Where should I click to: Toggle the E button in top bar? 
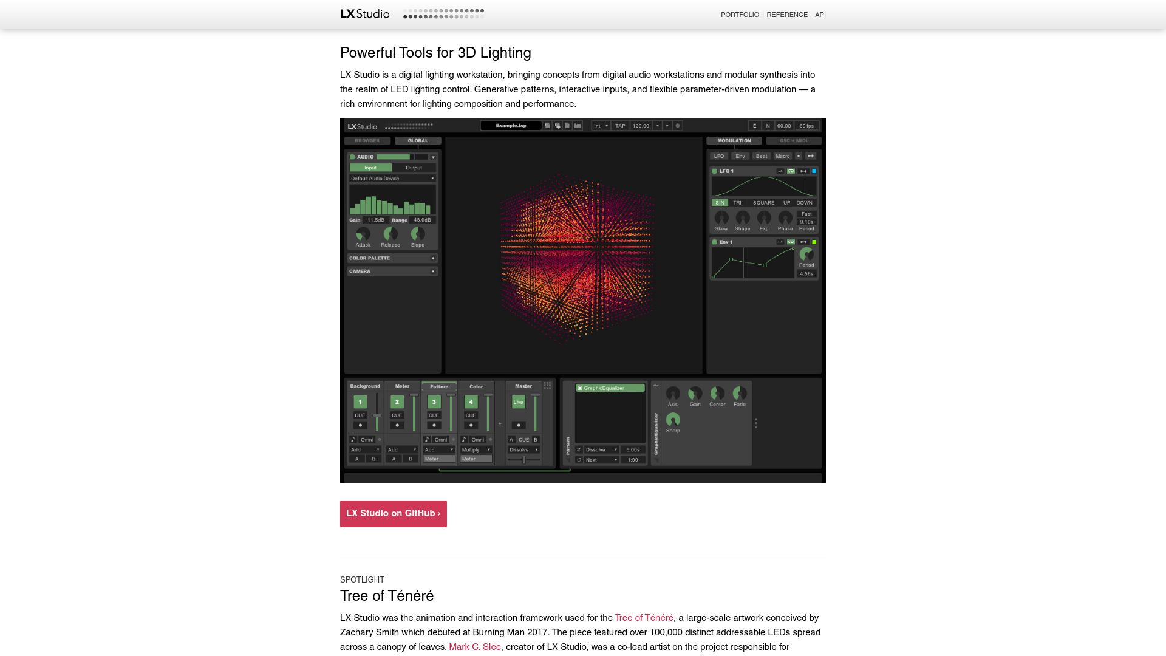[x=754, y=126]
